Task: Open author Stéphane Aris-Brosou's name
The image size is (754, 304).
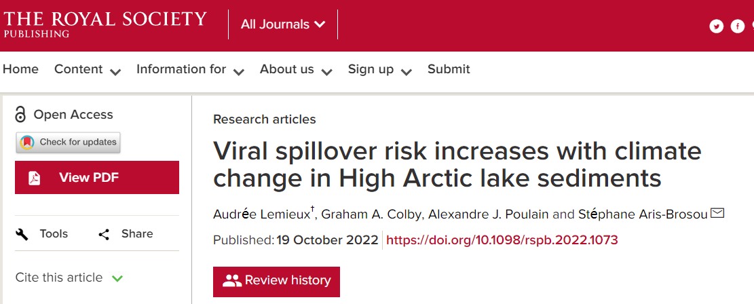Action: (643, 214)
